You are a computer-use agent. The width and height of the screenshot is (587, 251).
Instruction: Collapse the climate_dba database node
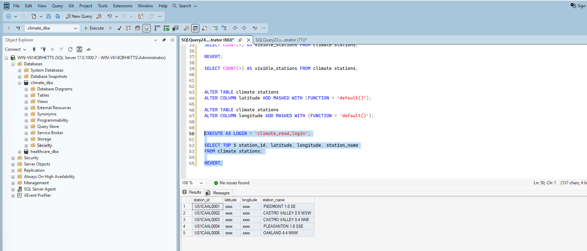(x=19, y=83)
